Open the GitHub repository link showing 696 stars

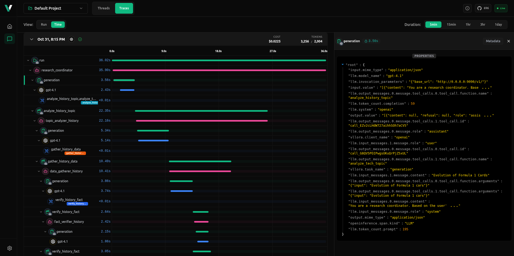click(x=483, y=8)
